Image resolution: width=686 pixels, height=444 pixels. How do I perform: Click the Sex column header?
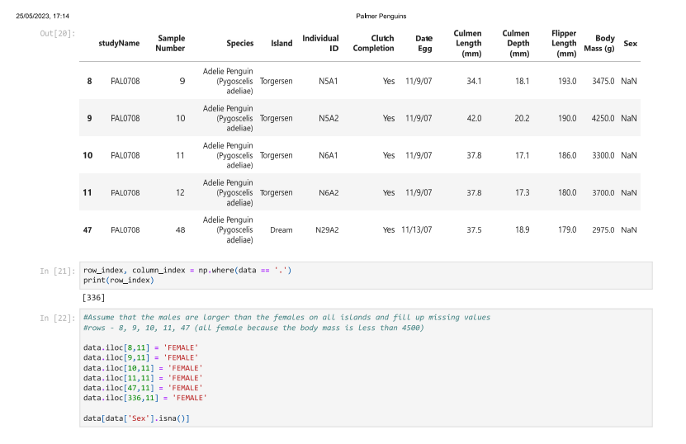pos(630,43)
